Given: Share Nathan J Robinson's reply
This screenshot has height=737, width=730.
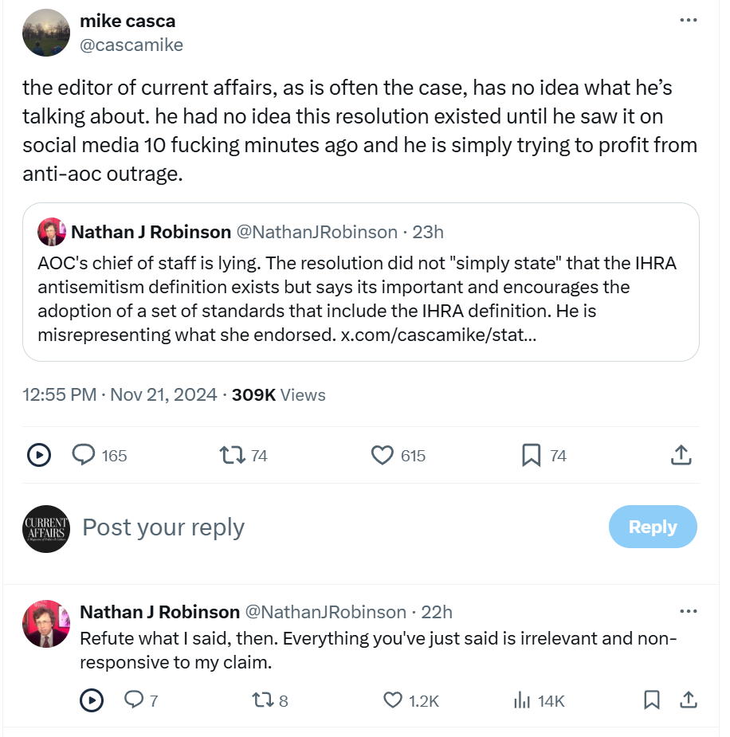Looking at the screenshot, I should (x=688, y=700).
